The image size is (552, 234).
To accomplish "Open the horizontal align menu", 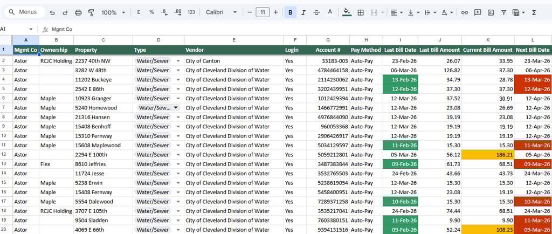I will click(396, 12).
